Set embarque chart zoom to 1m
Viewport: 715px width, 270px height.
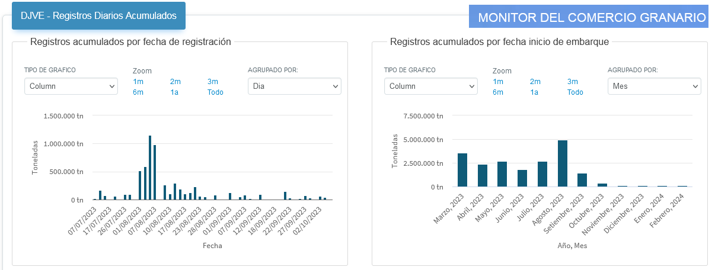coord(498,82)
